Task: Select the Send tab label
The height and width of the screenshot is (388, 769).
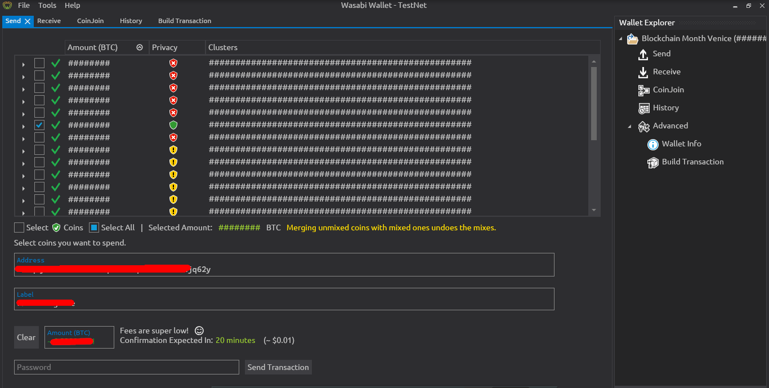Action: pyautogui.click(x=13, y=21)
